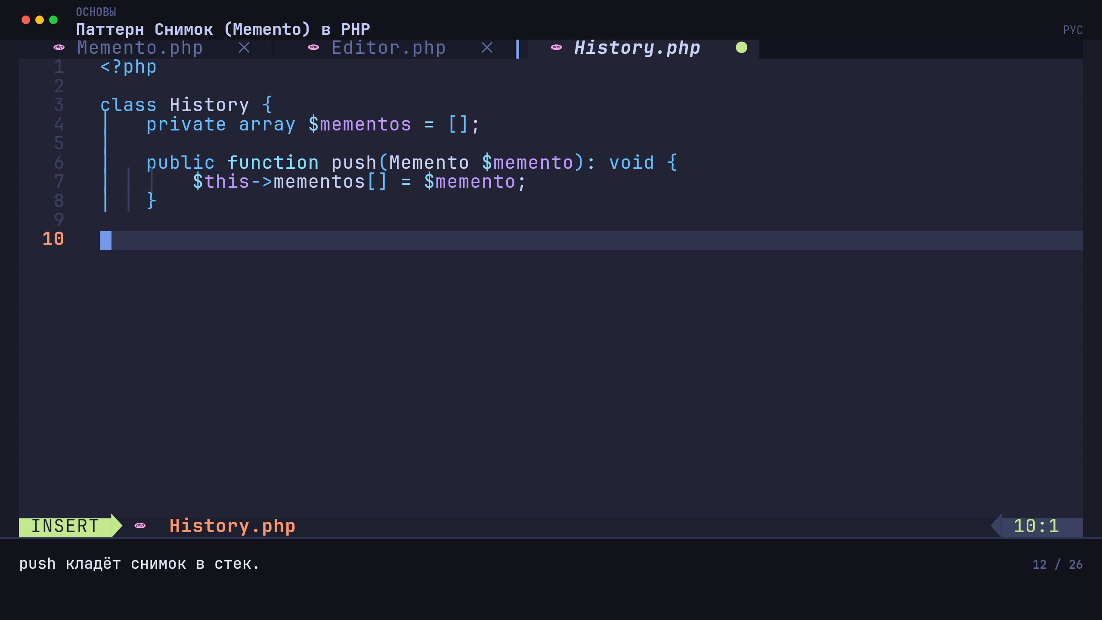Place cursor on the highlighted line 10
This screenshot has width=1102, height=620.
coord(591,240)
